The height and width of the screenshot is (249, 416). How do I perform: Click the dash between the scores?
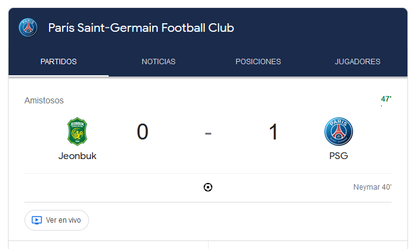[x=208, y=133]
